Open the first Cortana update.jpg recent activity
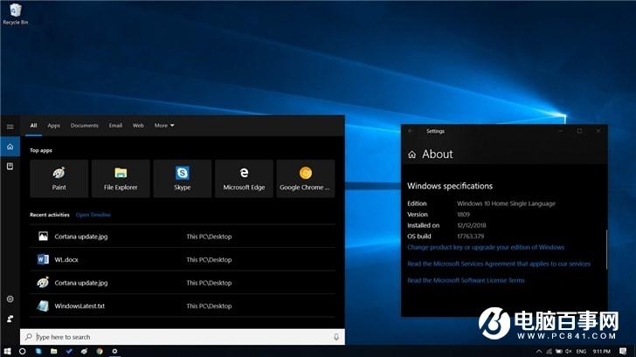Image resolution: width=636 pixels, height=357 pixels. [x=183, y=237]
